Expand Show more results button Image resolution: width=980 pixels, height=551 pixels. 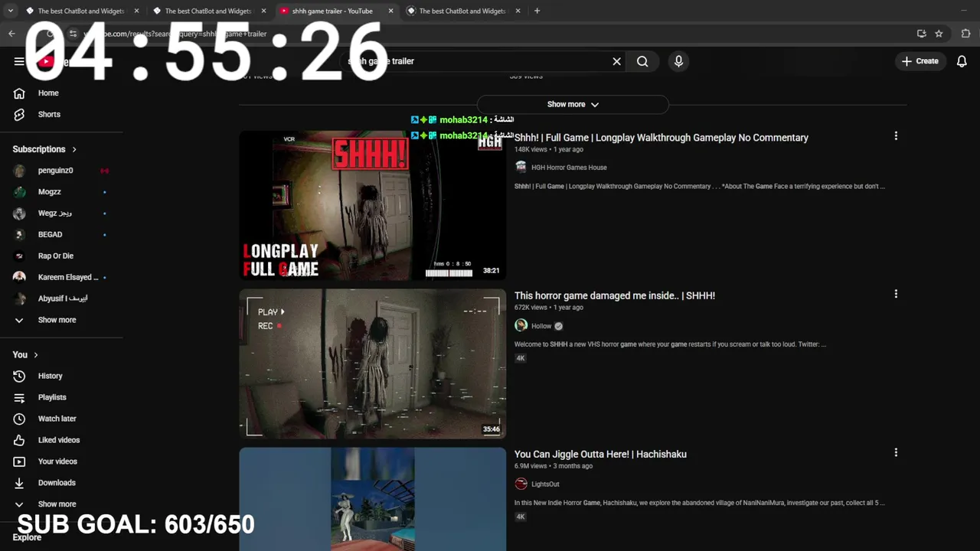tap(573, 104)
